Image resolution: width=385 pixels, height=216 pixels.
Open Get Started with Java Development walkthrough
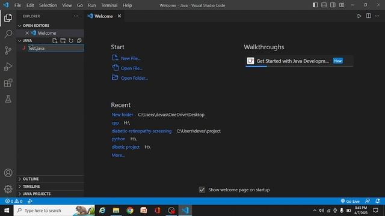(x=299, y=61)
